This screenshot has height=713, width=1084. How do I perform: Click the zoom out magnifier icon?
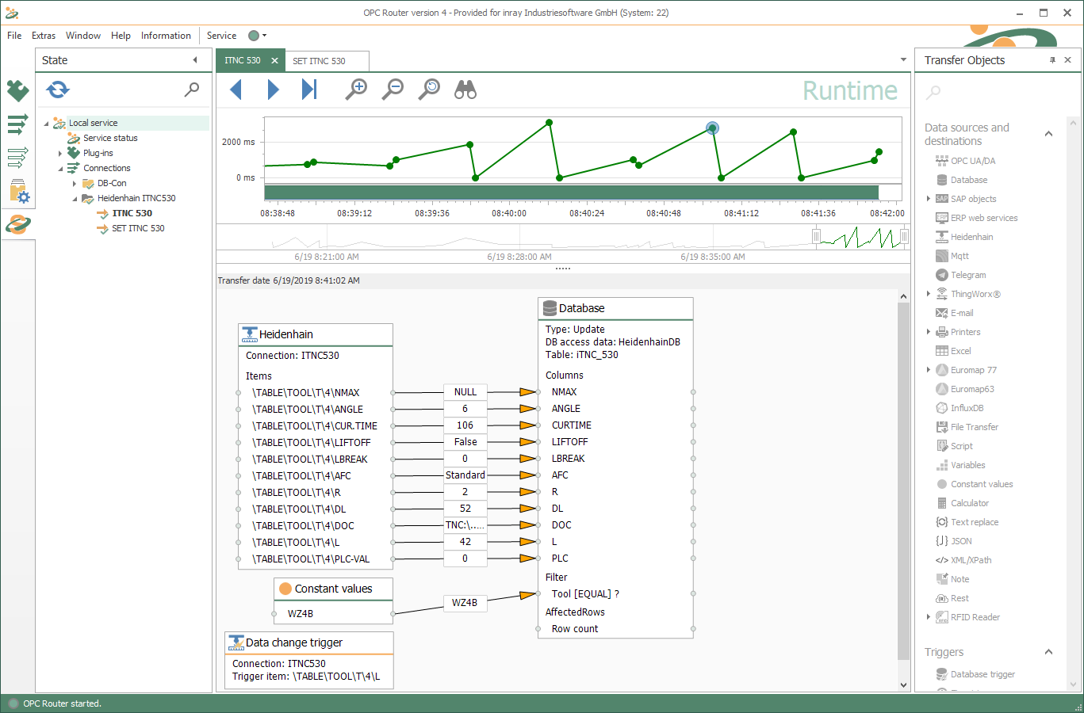coord(393,90)
